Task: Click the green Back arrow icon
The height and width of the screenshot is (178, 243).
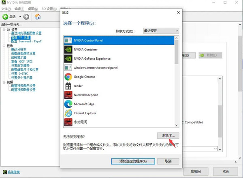Action: (5, 17)
